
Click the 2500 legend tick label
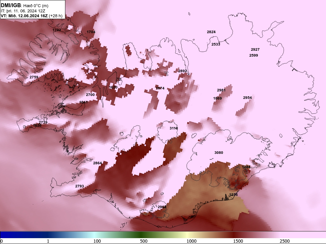[x=285, y=241]
